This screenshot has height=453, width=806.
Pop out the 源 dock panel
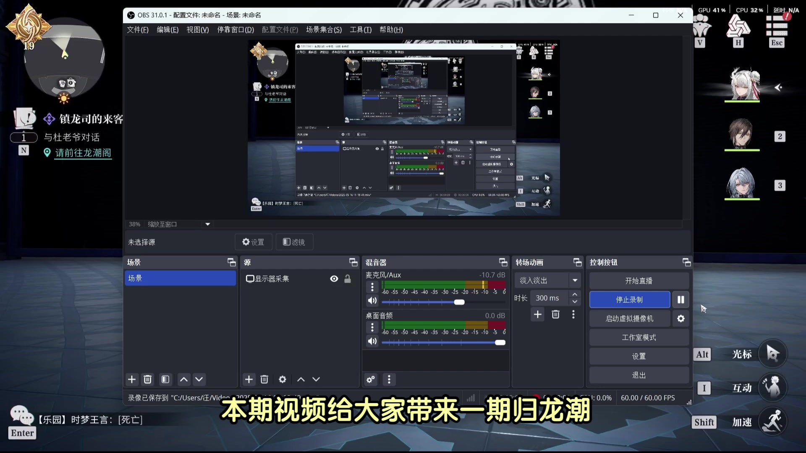pos(353,263)
